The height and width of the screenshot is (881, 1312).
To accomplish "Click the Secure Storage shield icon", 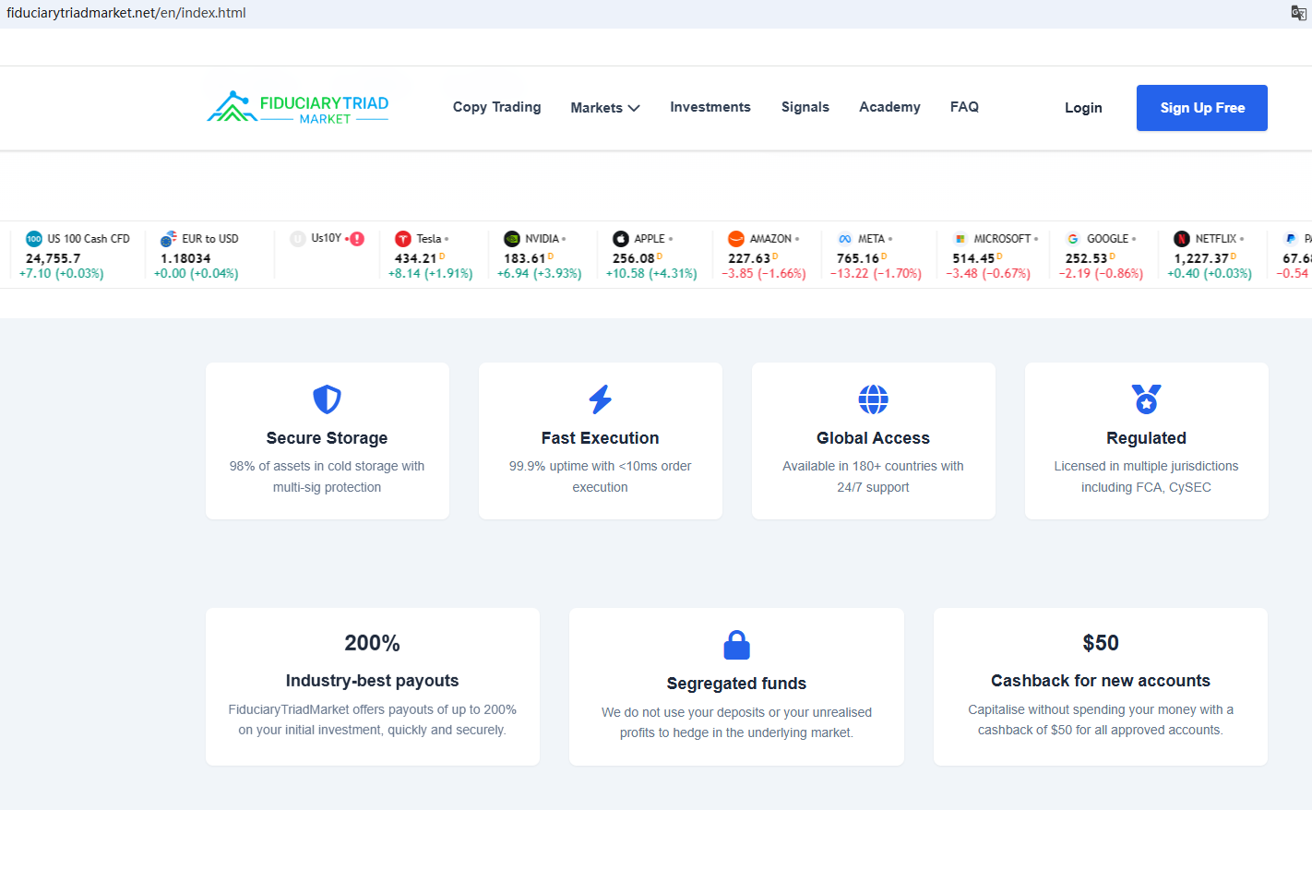I will coord(327,399).
